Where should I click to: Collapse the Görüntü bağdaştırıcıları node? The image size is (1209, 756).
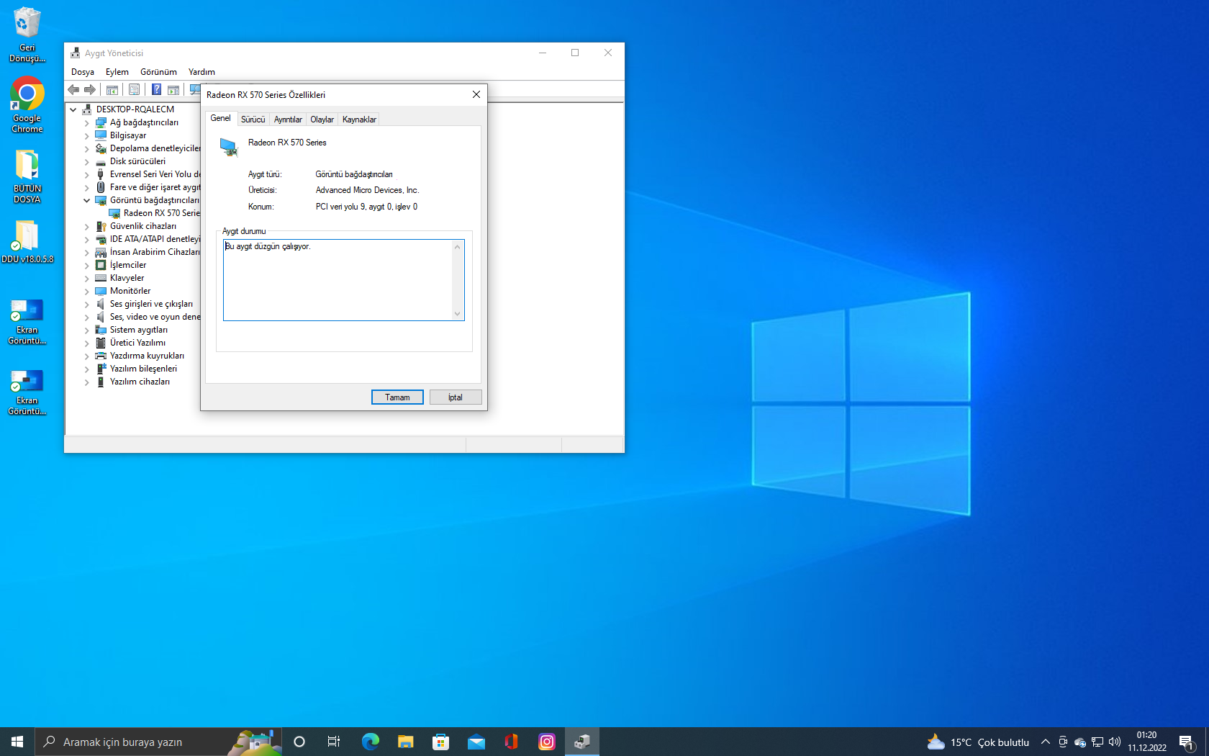click(87, 201)
